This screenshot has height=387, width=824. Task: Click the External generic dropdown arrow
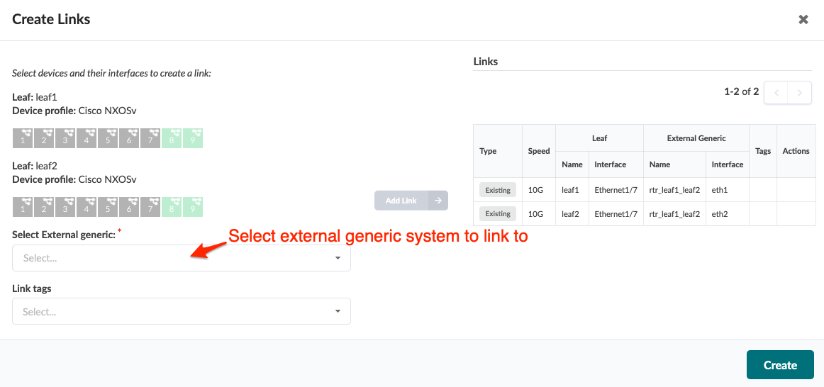338,258
